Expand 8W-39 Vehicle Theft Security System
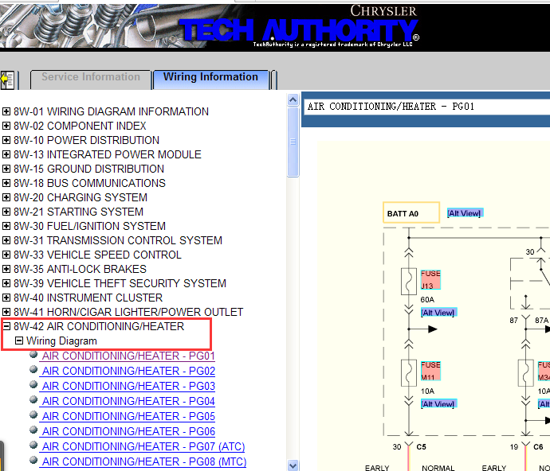550x471 pixels. click(x=6, y=283)
